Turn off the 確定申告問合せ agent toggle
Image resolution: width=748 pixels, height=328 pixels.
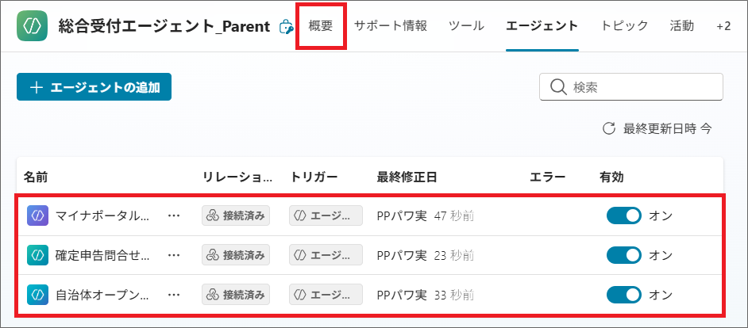click(x=623, y=255)
